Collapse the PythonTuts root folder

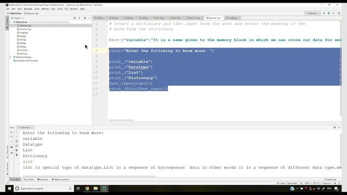[x=11, y=22]
